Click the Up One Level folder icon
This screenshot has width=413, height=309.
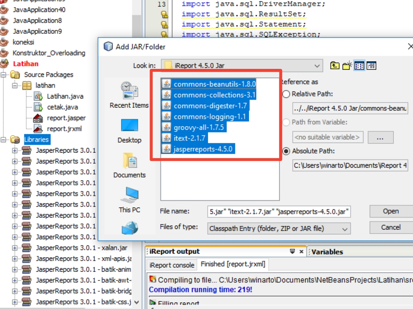tap(335, 66)
